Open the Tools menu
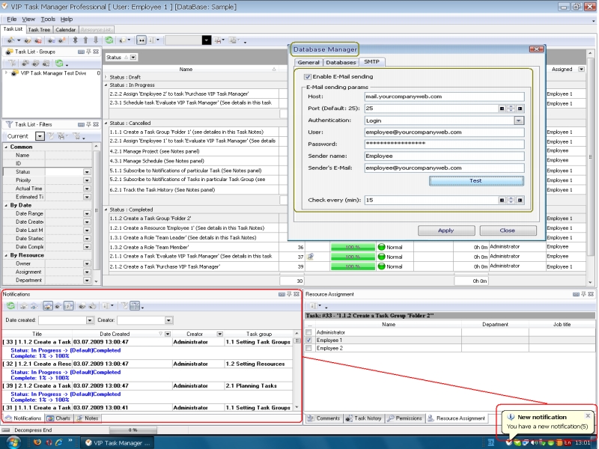 pos(48,19)
